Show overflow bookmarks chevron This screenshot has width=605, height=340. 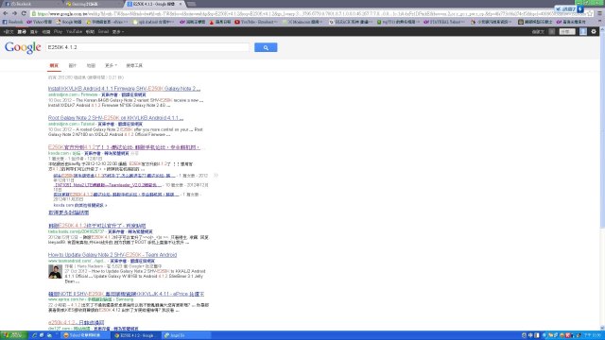pos(600,22)
